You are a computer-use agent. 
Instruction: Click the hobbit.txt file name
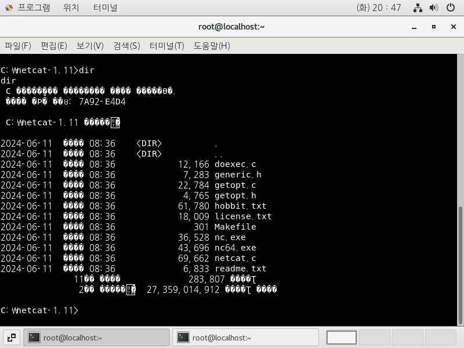click(x=241, y=206)
